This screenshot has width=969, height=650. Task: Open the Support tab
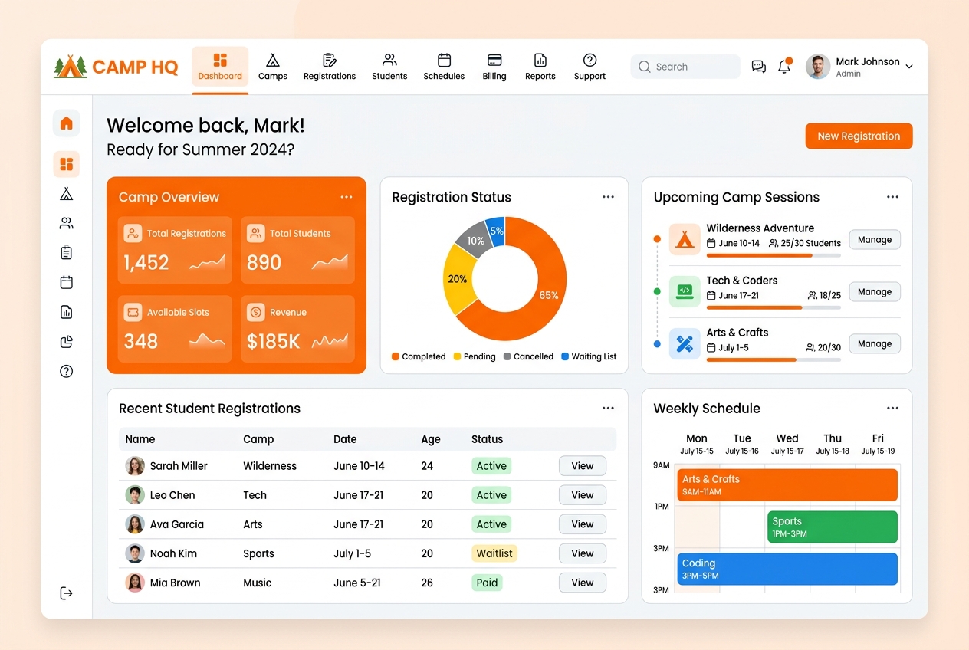click(590, 67)
